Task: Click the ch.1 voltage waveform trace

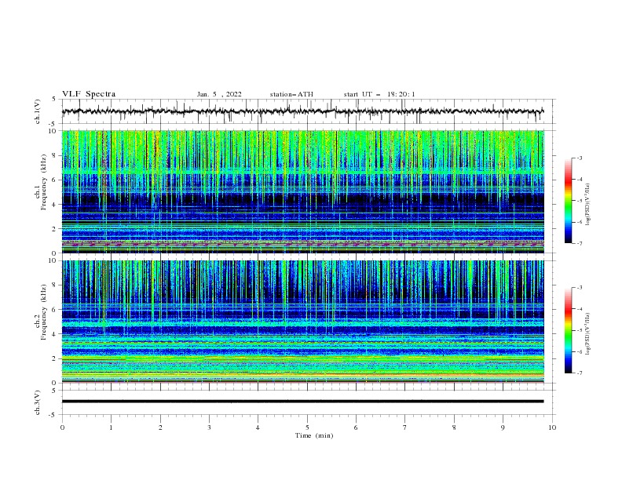Action: (302, 111)
